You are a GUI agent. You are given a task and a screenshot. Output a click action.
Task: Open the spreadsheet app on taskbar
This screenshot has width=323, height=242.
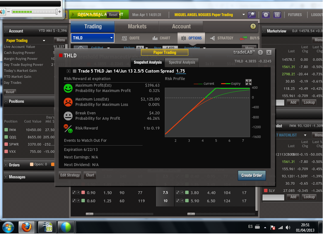pyautogui.click(x=47, y=227)
